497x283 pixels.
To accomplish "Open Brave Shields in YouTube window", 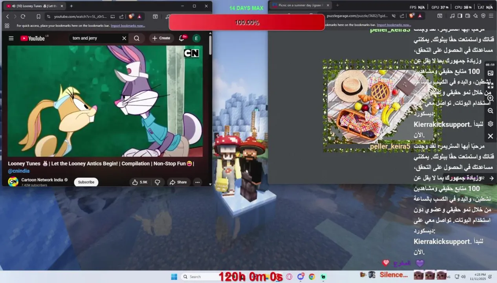I will coord(131,17).
